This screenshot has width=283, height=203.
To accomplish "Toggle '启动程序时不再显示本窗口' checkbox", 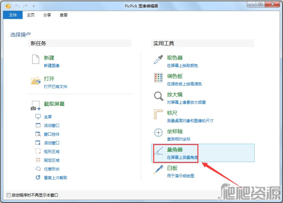I will click(8, 195).
